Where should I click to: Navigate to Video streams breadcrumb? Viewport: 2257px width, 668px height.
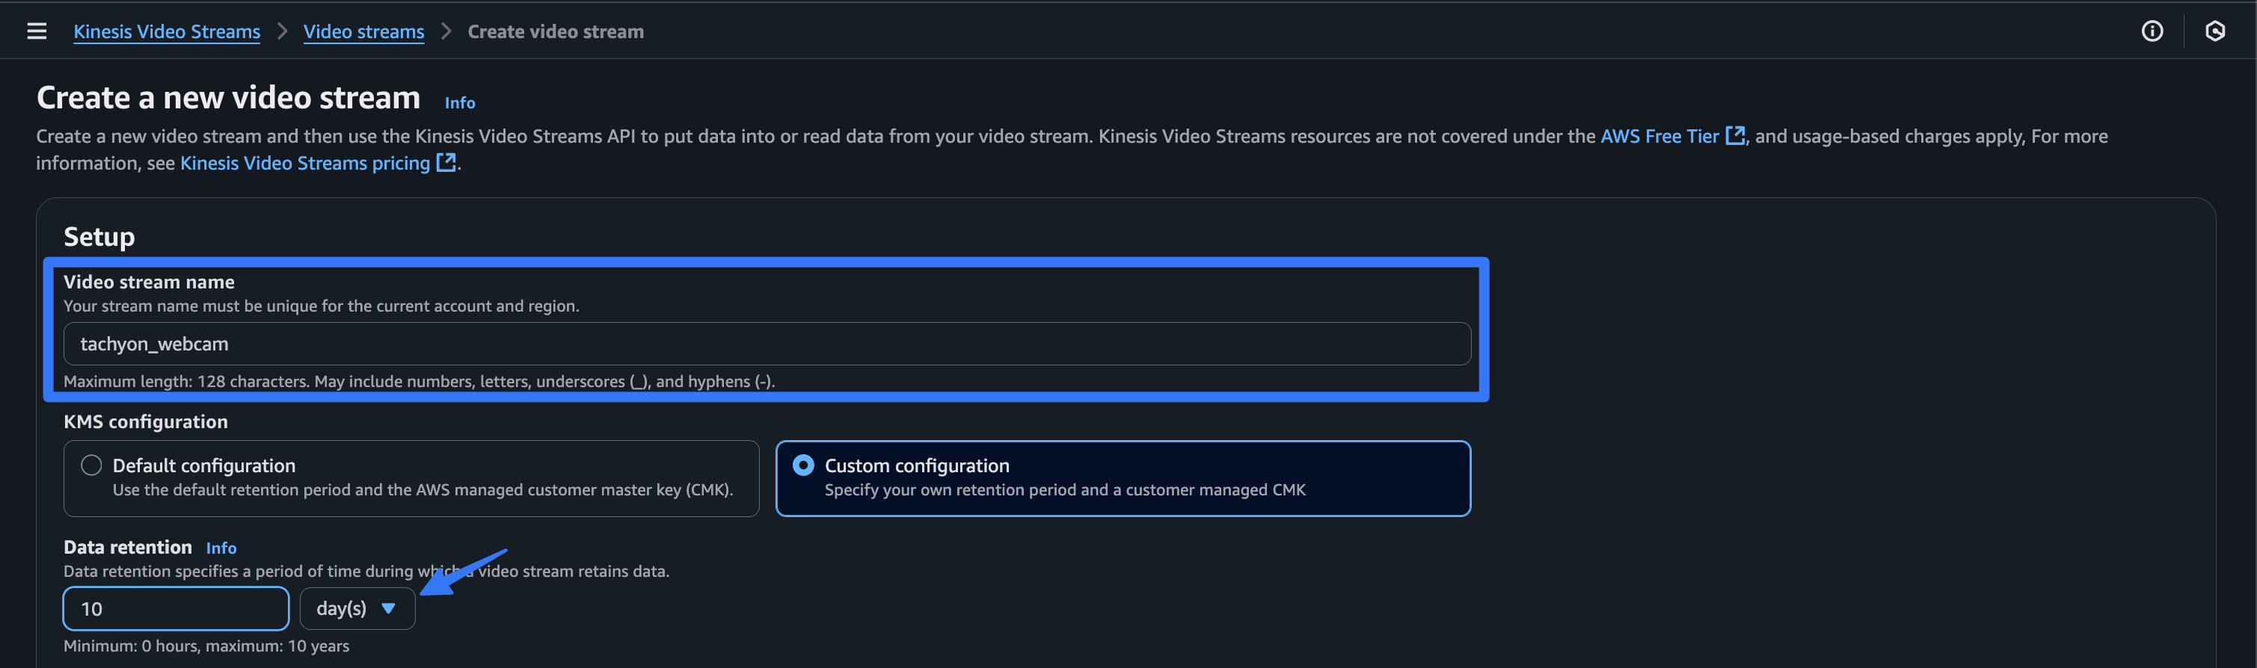pos(363,31)
